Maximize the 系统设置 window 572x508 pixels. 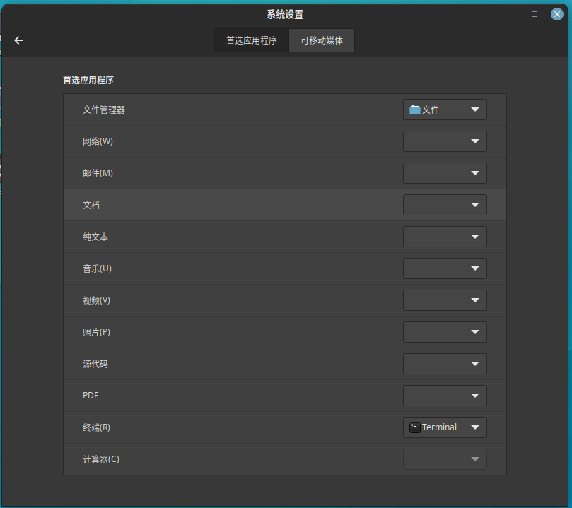pos(535,14)
